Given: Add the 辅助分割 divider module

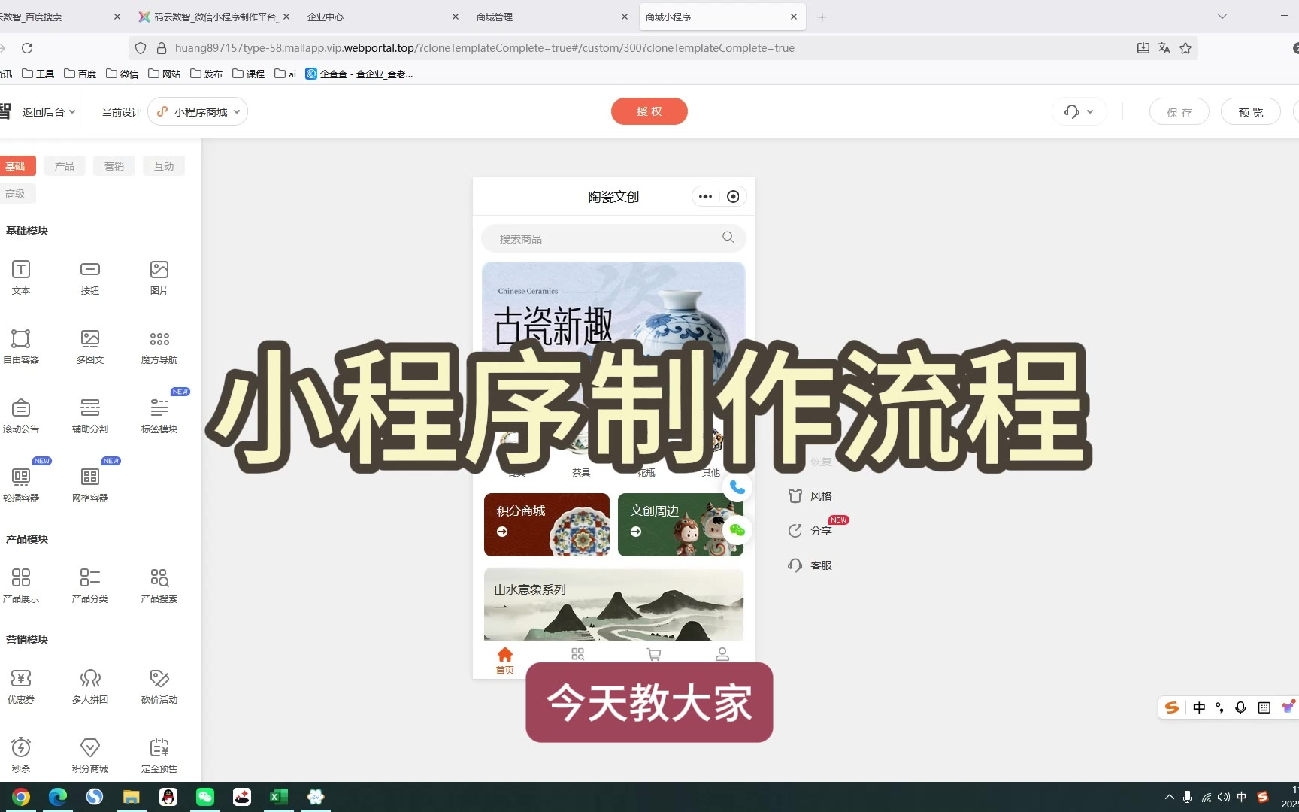Looking at the screenshot, I should [90, 416].
